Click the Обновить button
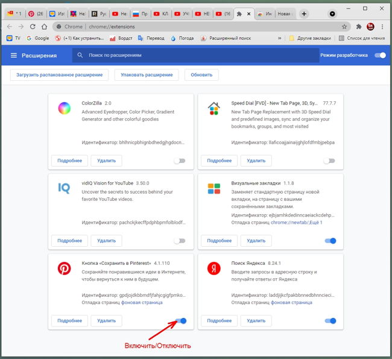This screenshot has width=392, height=359. click(x=201, y=75)
